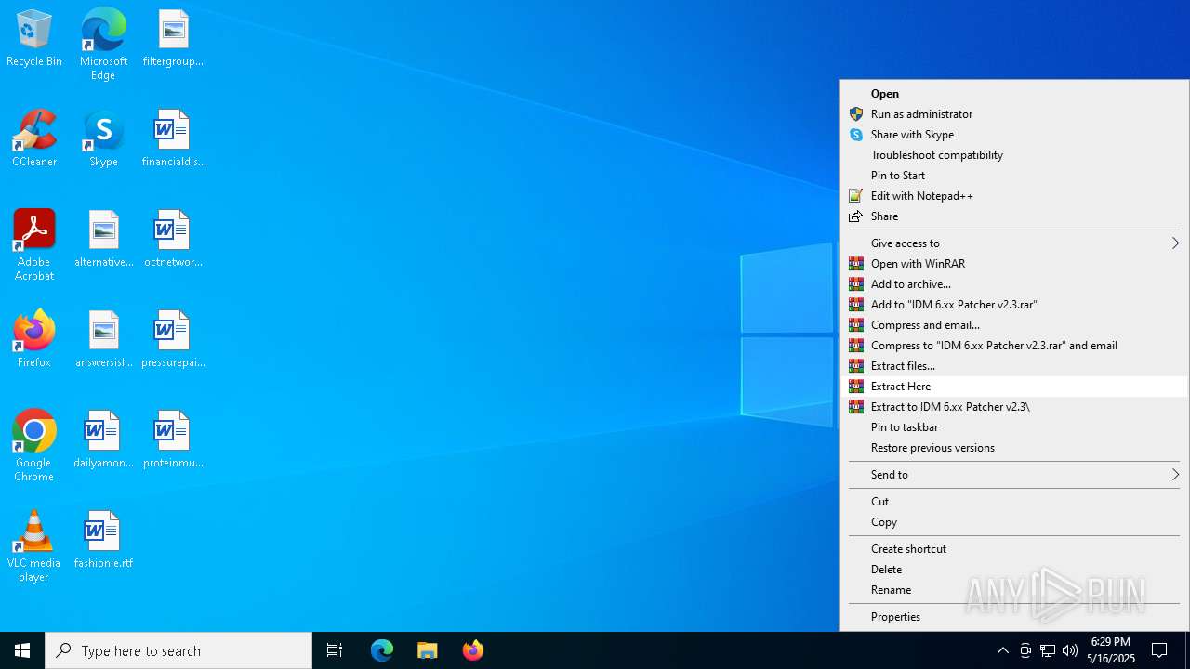This screenshot has height=669, width=1190.
Task: Choose Add to "IDM 6.xx Patcher v2.3.rar"
Action: pyautogui.click(x=1013, y=305)
